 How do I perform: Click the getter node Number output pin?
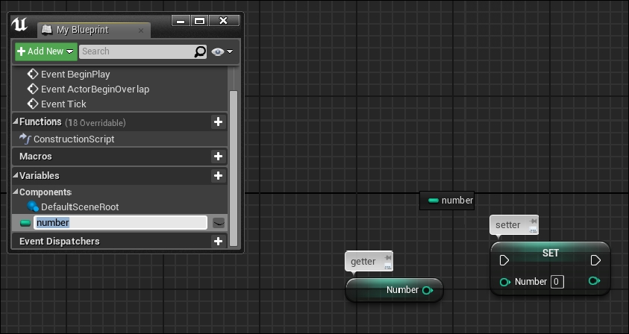[428, 290]
